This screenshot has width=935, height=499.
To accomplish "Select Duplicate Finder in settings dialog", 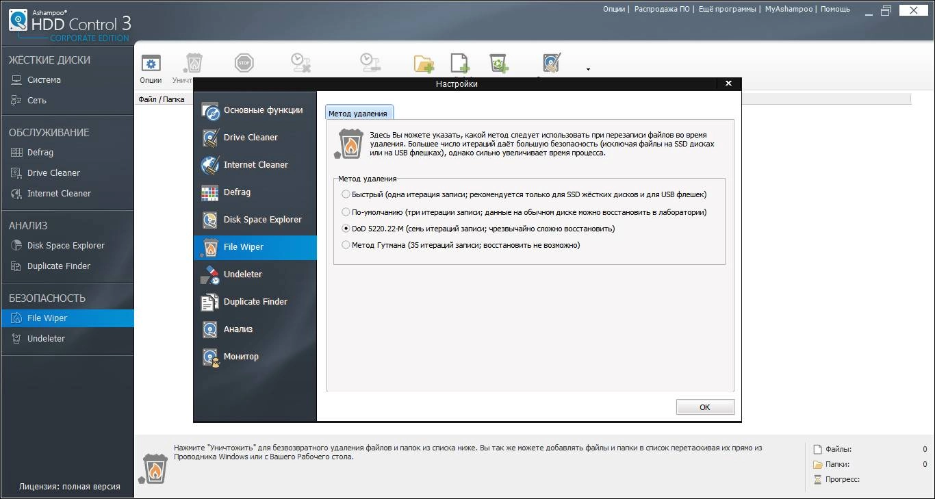I will coord(255,302).
